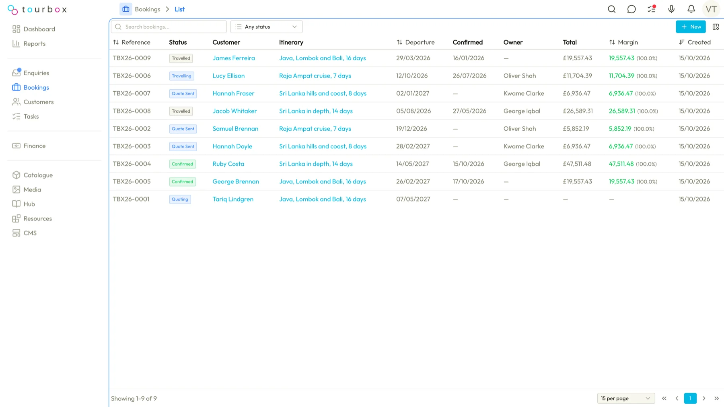Click departure date 12/10/2026

click(413, 76)
